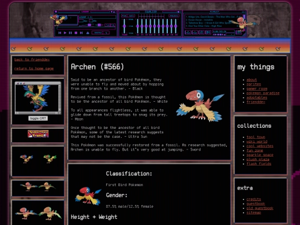Click the Pokémon badge banner in the left sidebar
This screenshot has height=225, width=300.
pyautogui.click(x=38, y=134)
